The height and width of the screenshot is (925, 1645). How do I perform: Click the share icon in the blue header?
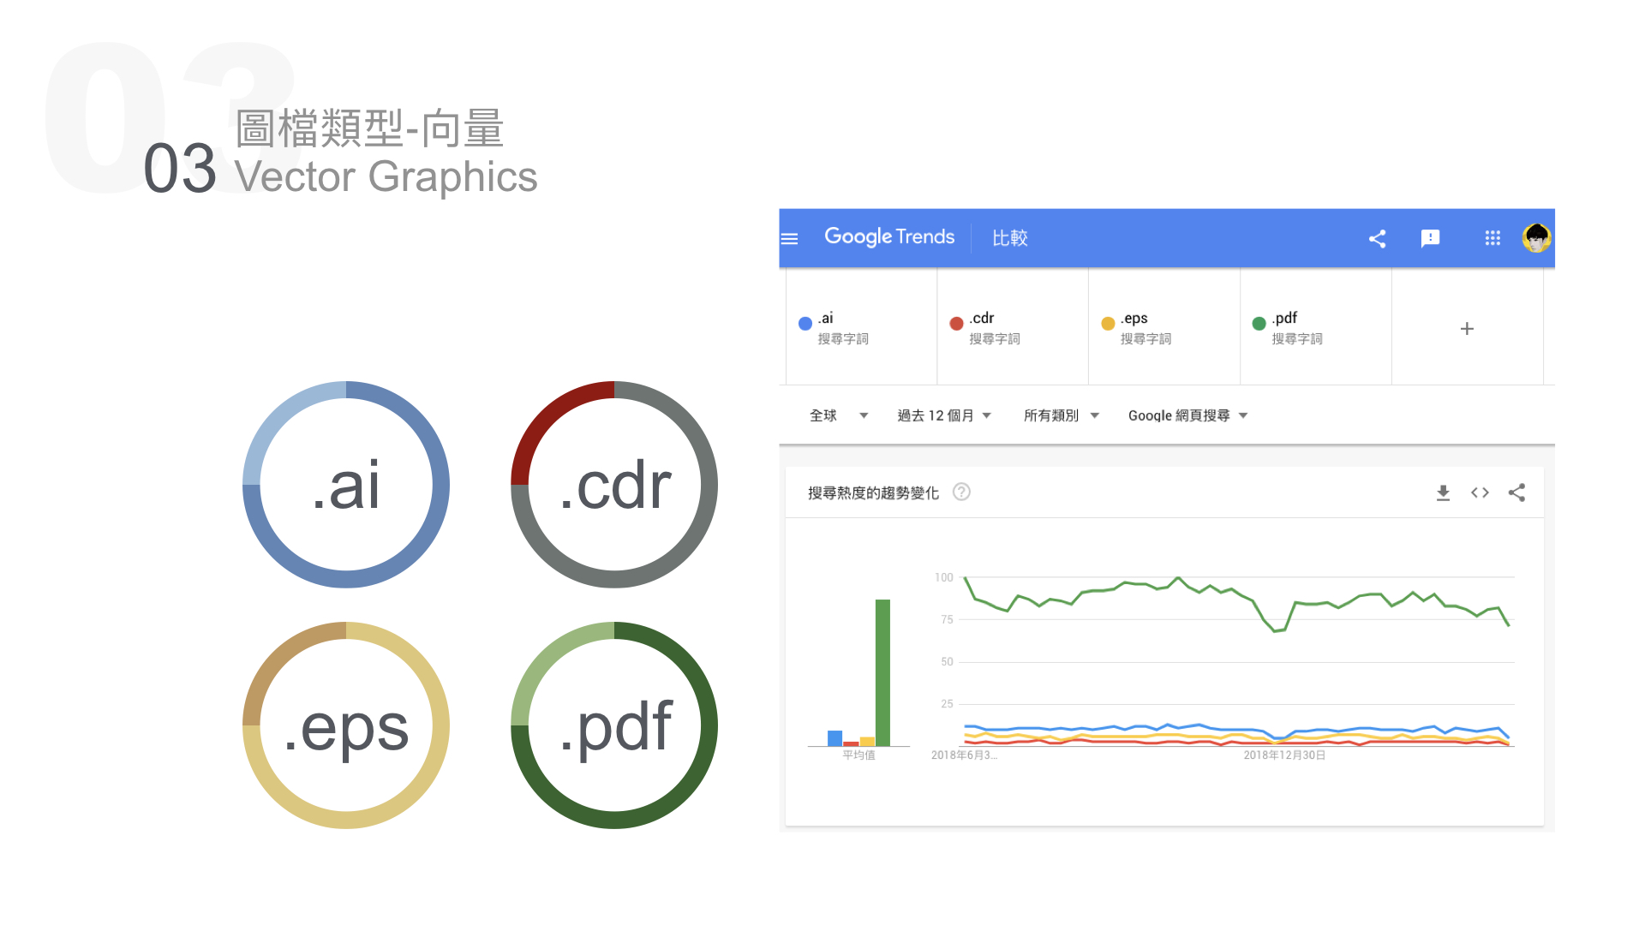pyautogui.click(x=1378, y=239)
